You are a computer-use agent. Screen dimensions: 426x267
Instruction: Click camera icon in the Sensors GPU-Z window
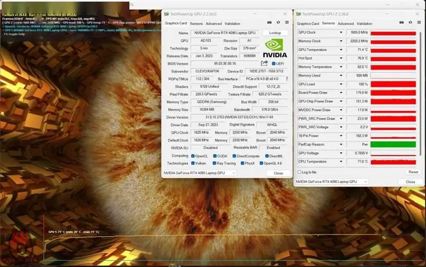pos(402,22)
